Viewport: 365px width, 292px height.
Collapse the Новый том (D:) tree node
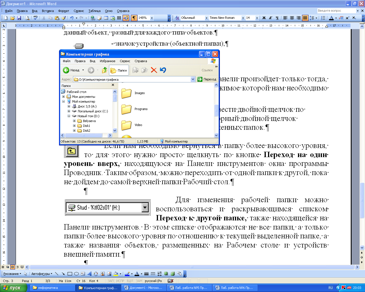tap(69, 116)
